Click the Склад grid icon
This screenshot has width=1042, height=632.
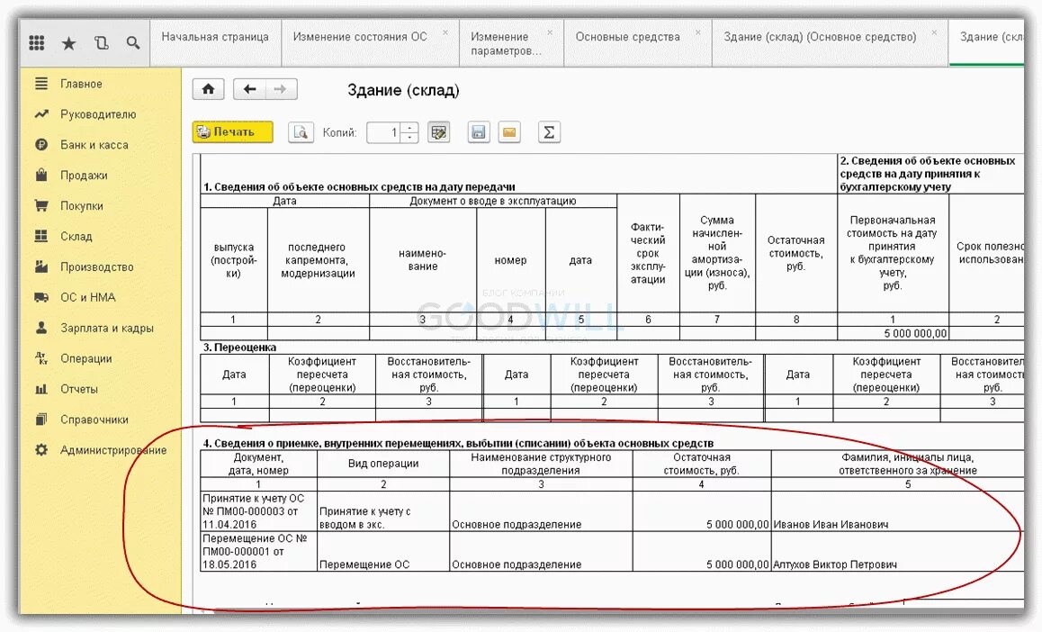(x=41, y=237)
